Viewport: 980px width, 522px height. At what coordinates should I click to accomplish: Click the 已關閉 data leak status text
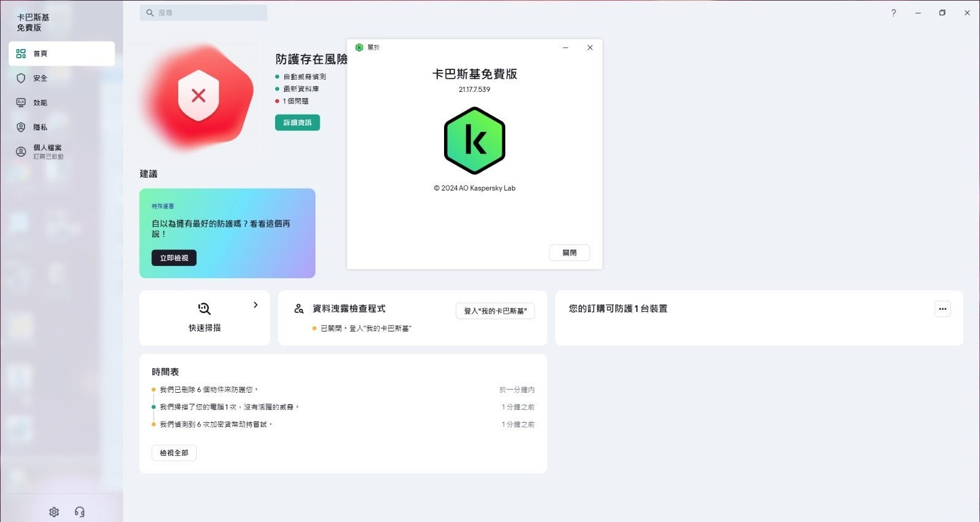click(x=366, y=328)
